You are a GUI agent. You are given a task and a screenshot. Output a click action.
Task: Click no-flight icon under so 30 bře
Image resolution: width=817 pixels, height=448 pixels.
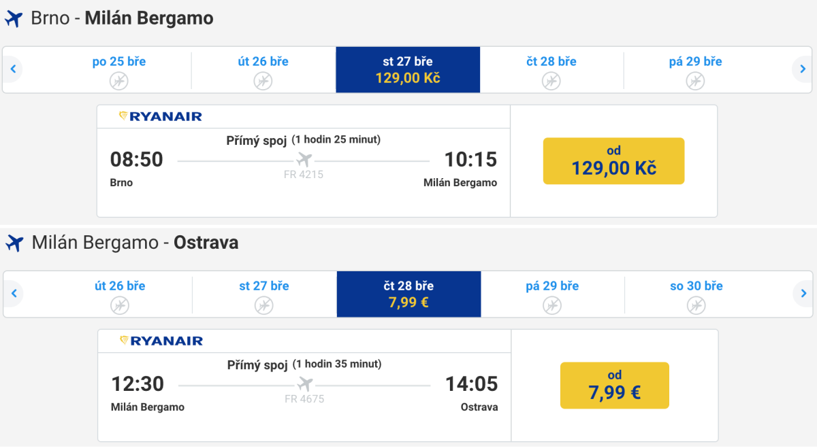[696, 306]
